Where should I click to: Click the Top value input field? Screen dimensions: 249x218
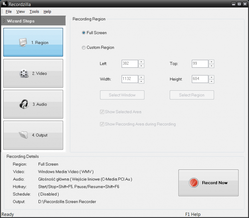(200, 64)
